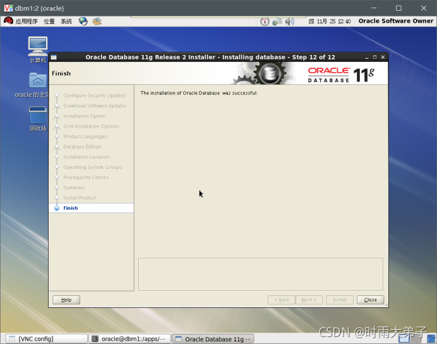The image size is (437, 344).
Task: Select the Install Product step
Action: (x=80, y=198)
